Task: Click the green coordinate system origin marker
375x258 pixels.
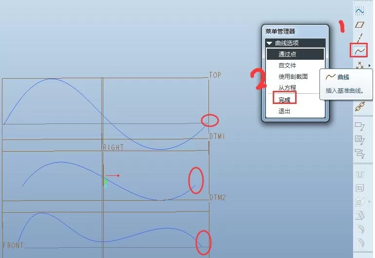Action: click(x=106, y=182)
